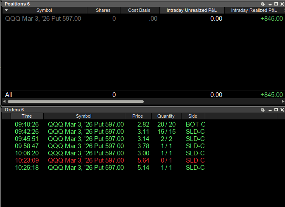Click position Cost Basis .00 value

[153, 19]
